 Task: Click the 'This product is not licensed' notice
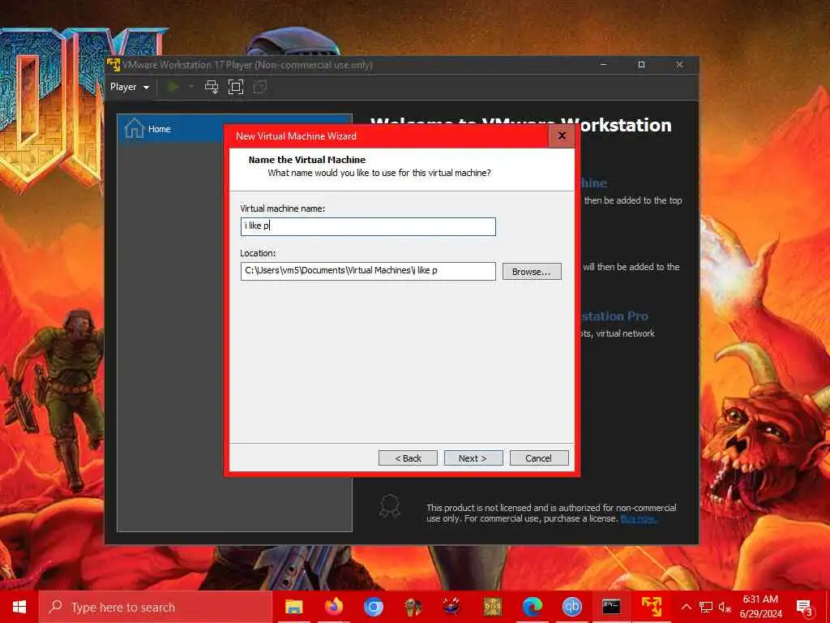551,513
